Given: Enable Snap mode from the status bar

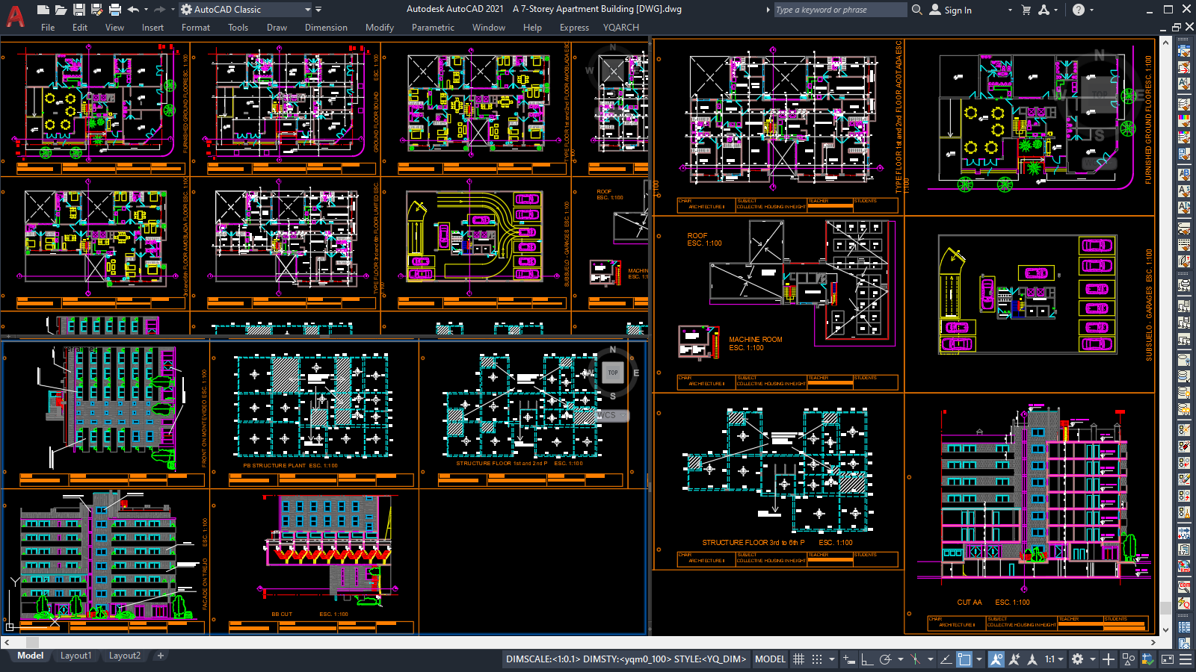Looking at the screenshot, I should pyautogui.click(x=816, y=659).
